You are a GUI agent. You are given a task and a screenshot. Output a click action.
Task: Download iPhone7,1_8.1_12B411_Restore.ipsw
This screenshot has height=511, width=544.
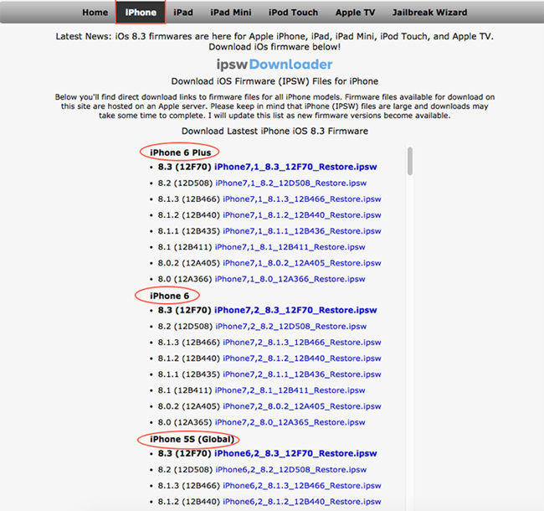[290, 247]
